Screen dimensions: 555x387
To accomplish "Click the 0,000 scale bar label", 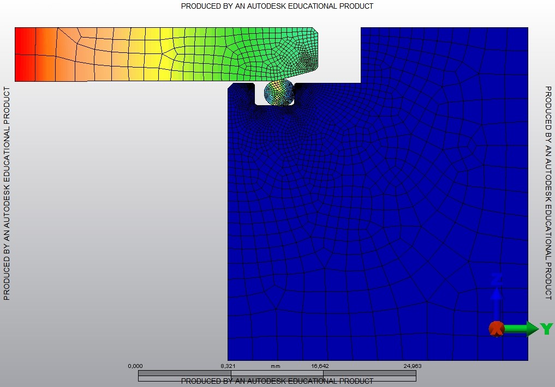I will point(135,366).
